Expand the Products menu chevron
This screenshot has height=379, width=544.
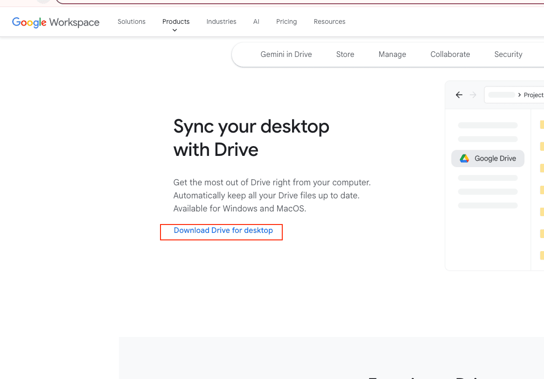click(x=174, y=30)
